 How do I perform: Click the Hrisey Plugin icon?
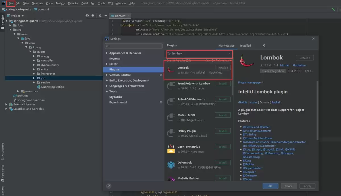point(171,133)
